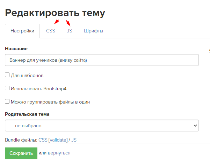Image resolution: width=210 pixels, height=167 pixels.
Task: Check Можно группировать файлы в один
Action: click(x=7, y=101)
